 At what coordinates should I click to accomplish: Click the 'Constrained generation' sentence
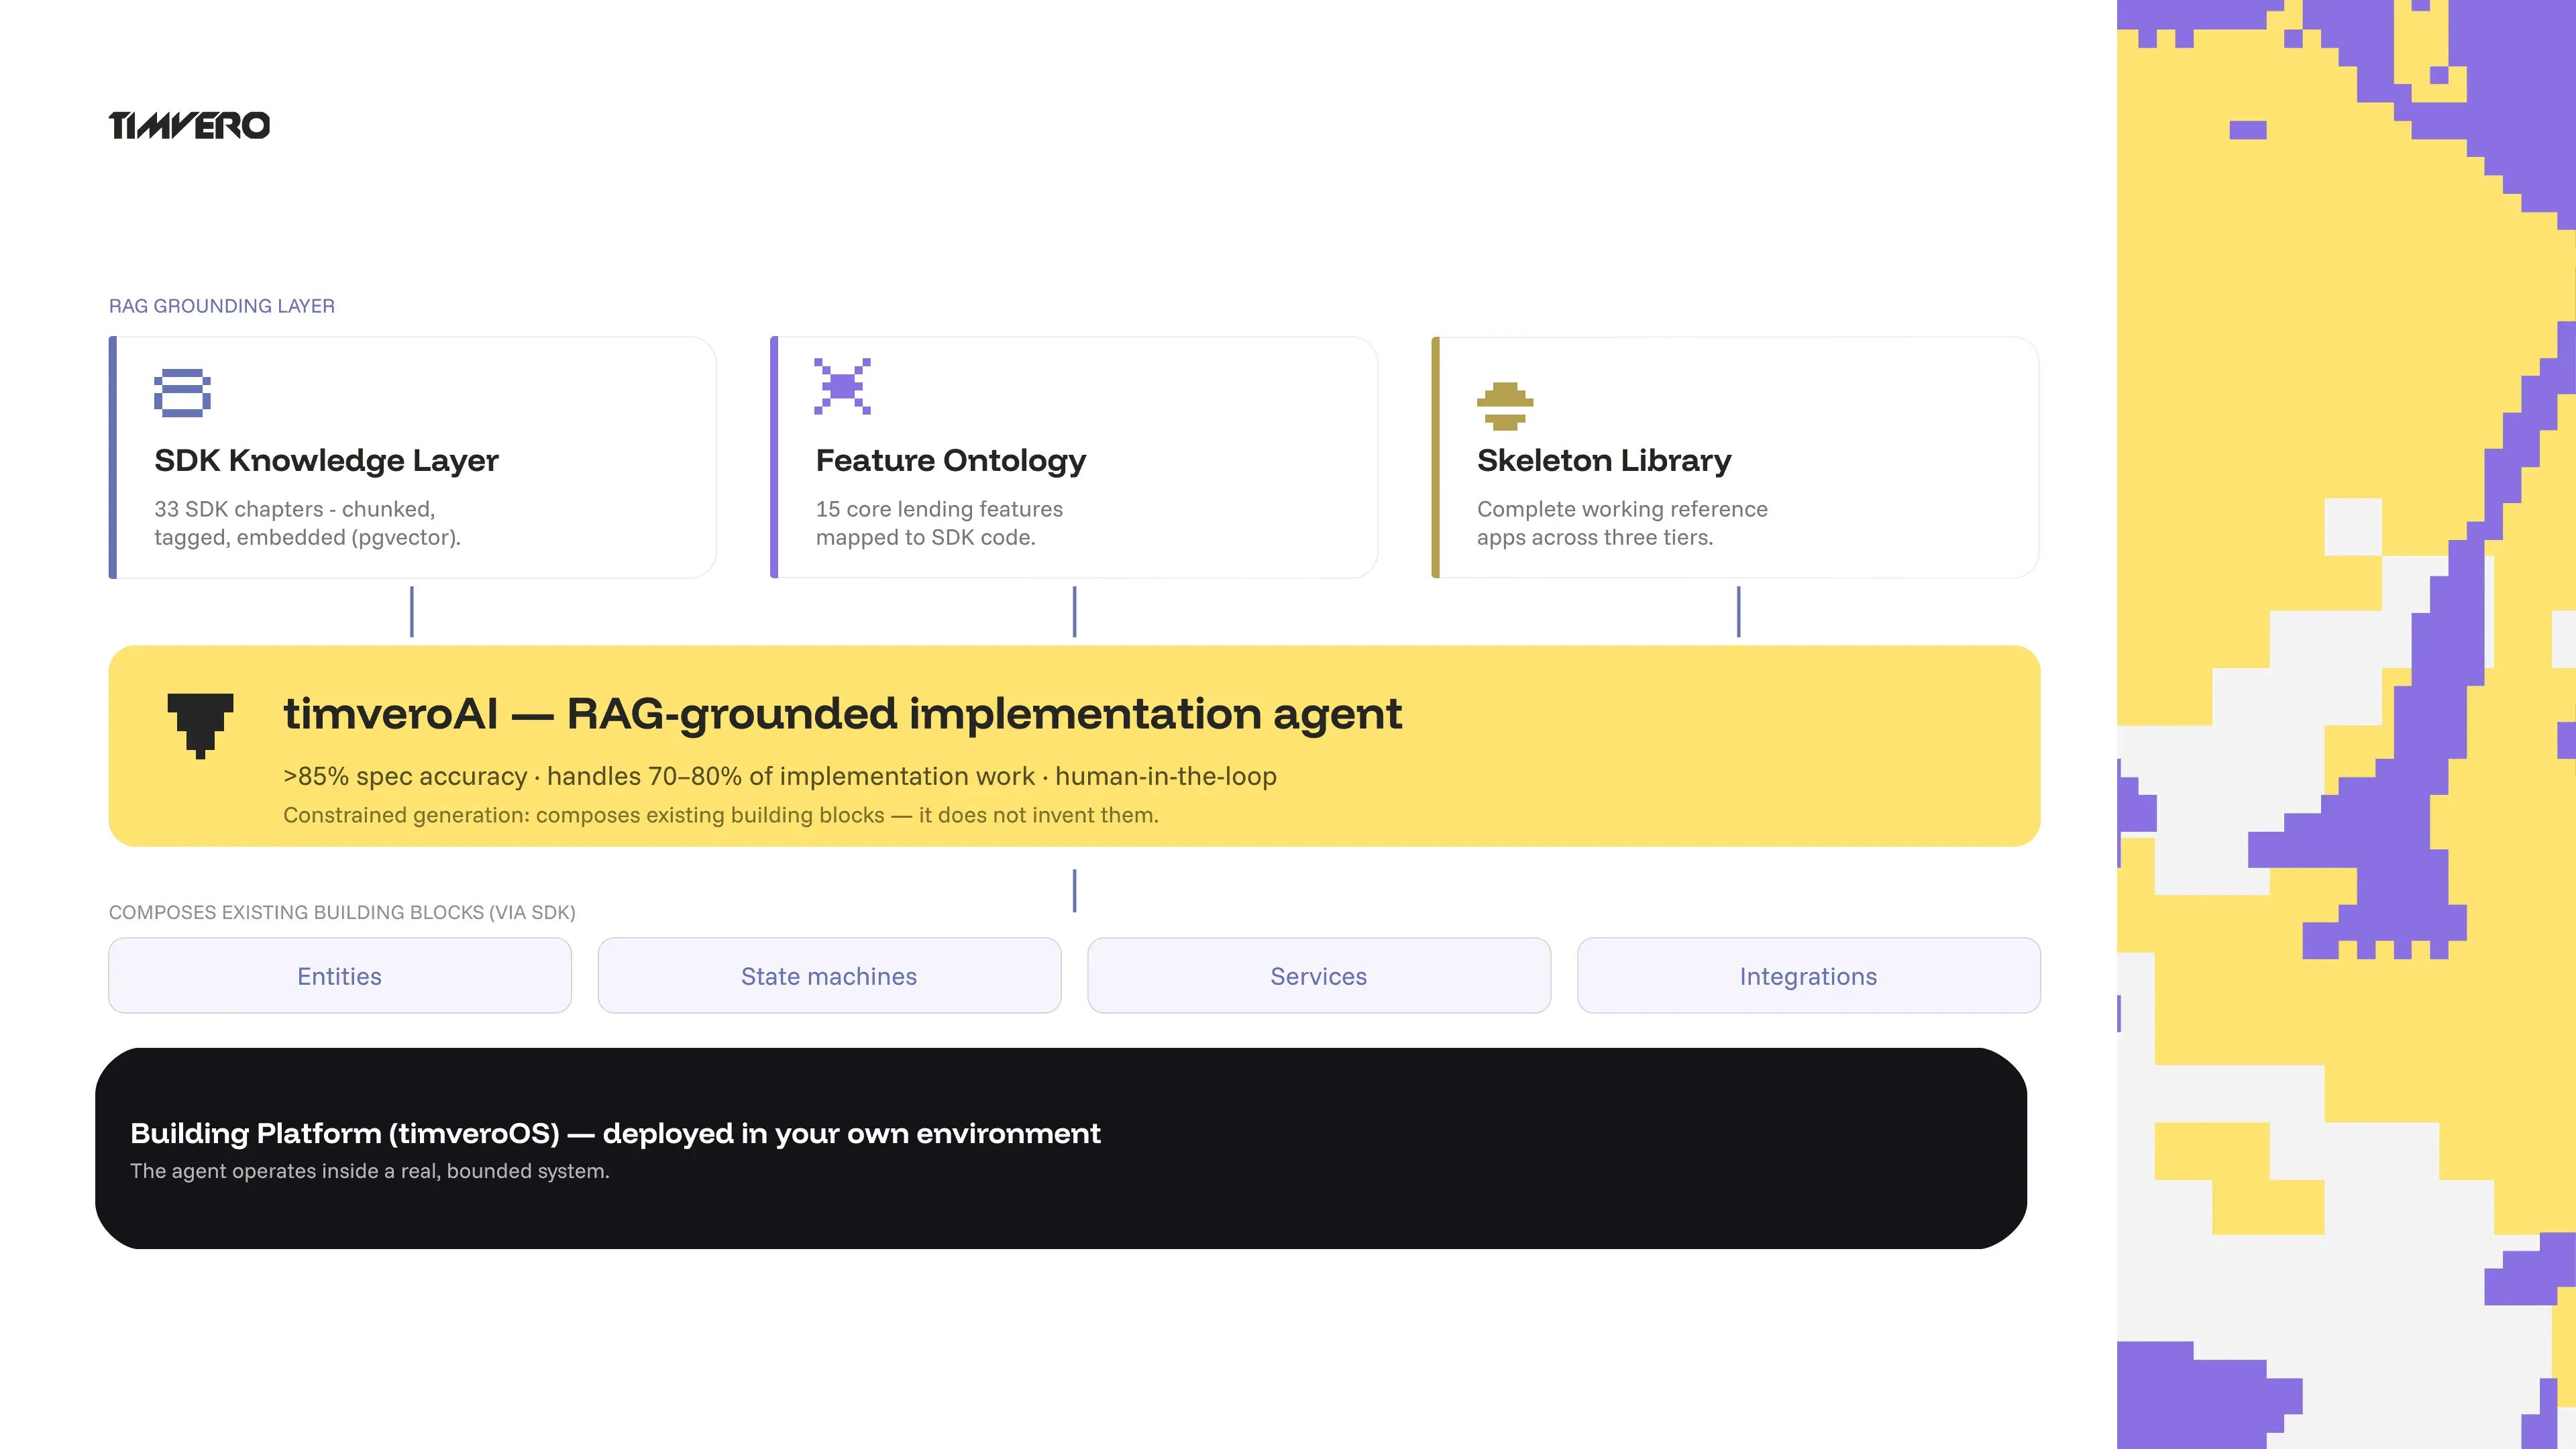point(720,815)
